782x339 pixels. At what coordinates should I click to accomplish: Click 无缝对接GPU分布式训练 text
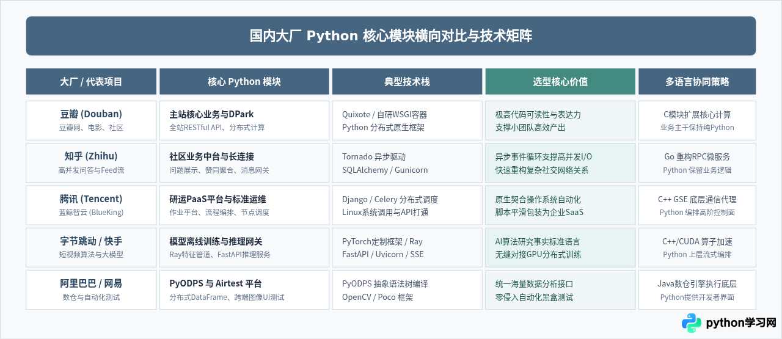click(538, 255)
